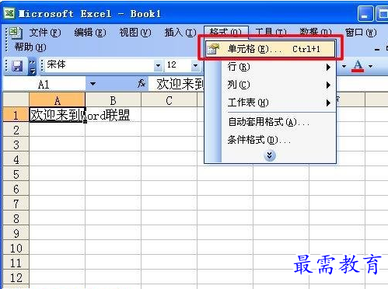Select row 9 header

pos(16,233)
